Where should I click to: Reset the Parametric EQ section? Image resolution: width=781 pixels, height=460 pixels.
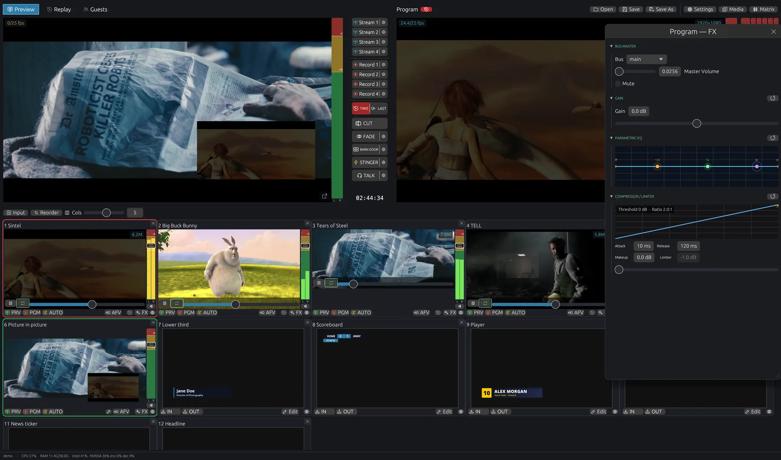[x=773, y=138]
